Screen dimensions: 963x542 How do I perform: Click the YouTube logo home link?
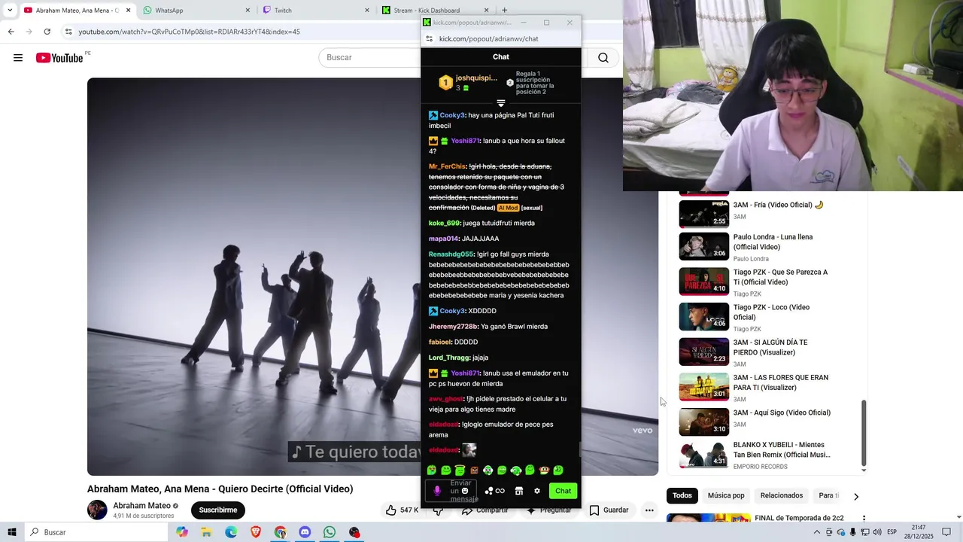coord(59,58)
